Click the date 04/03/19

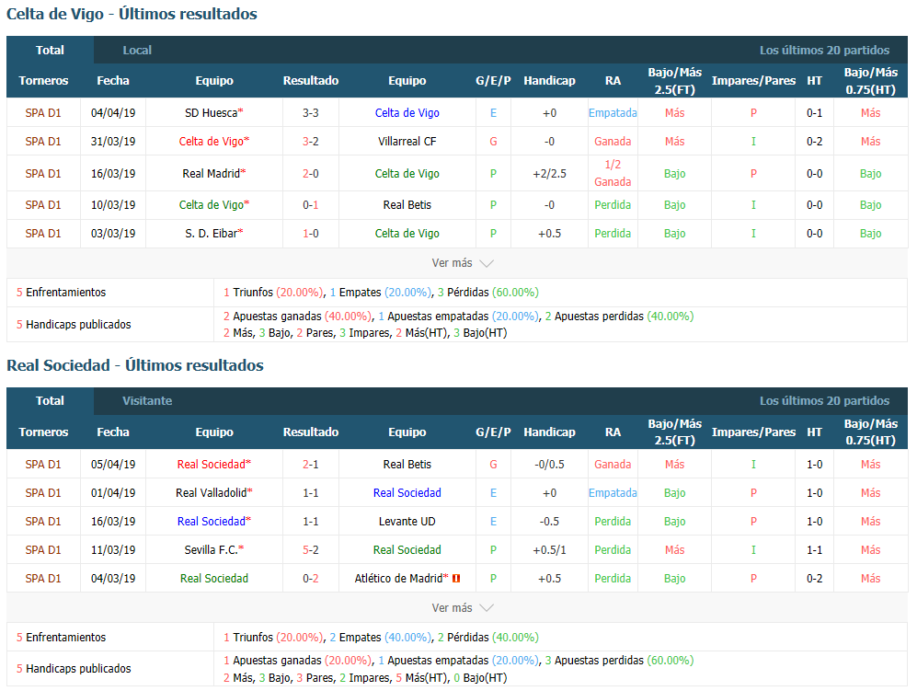(113, 579)
